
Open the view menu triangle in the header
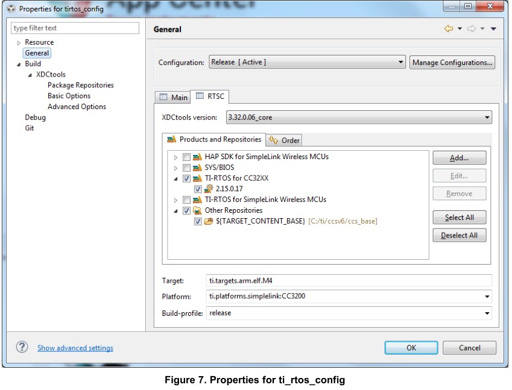[x=493, y=29]
